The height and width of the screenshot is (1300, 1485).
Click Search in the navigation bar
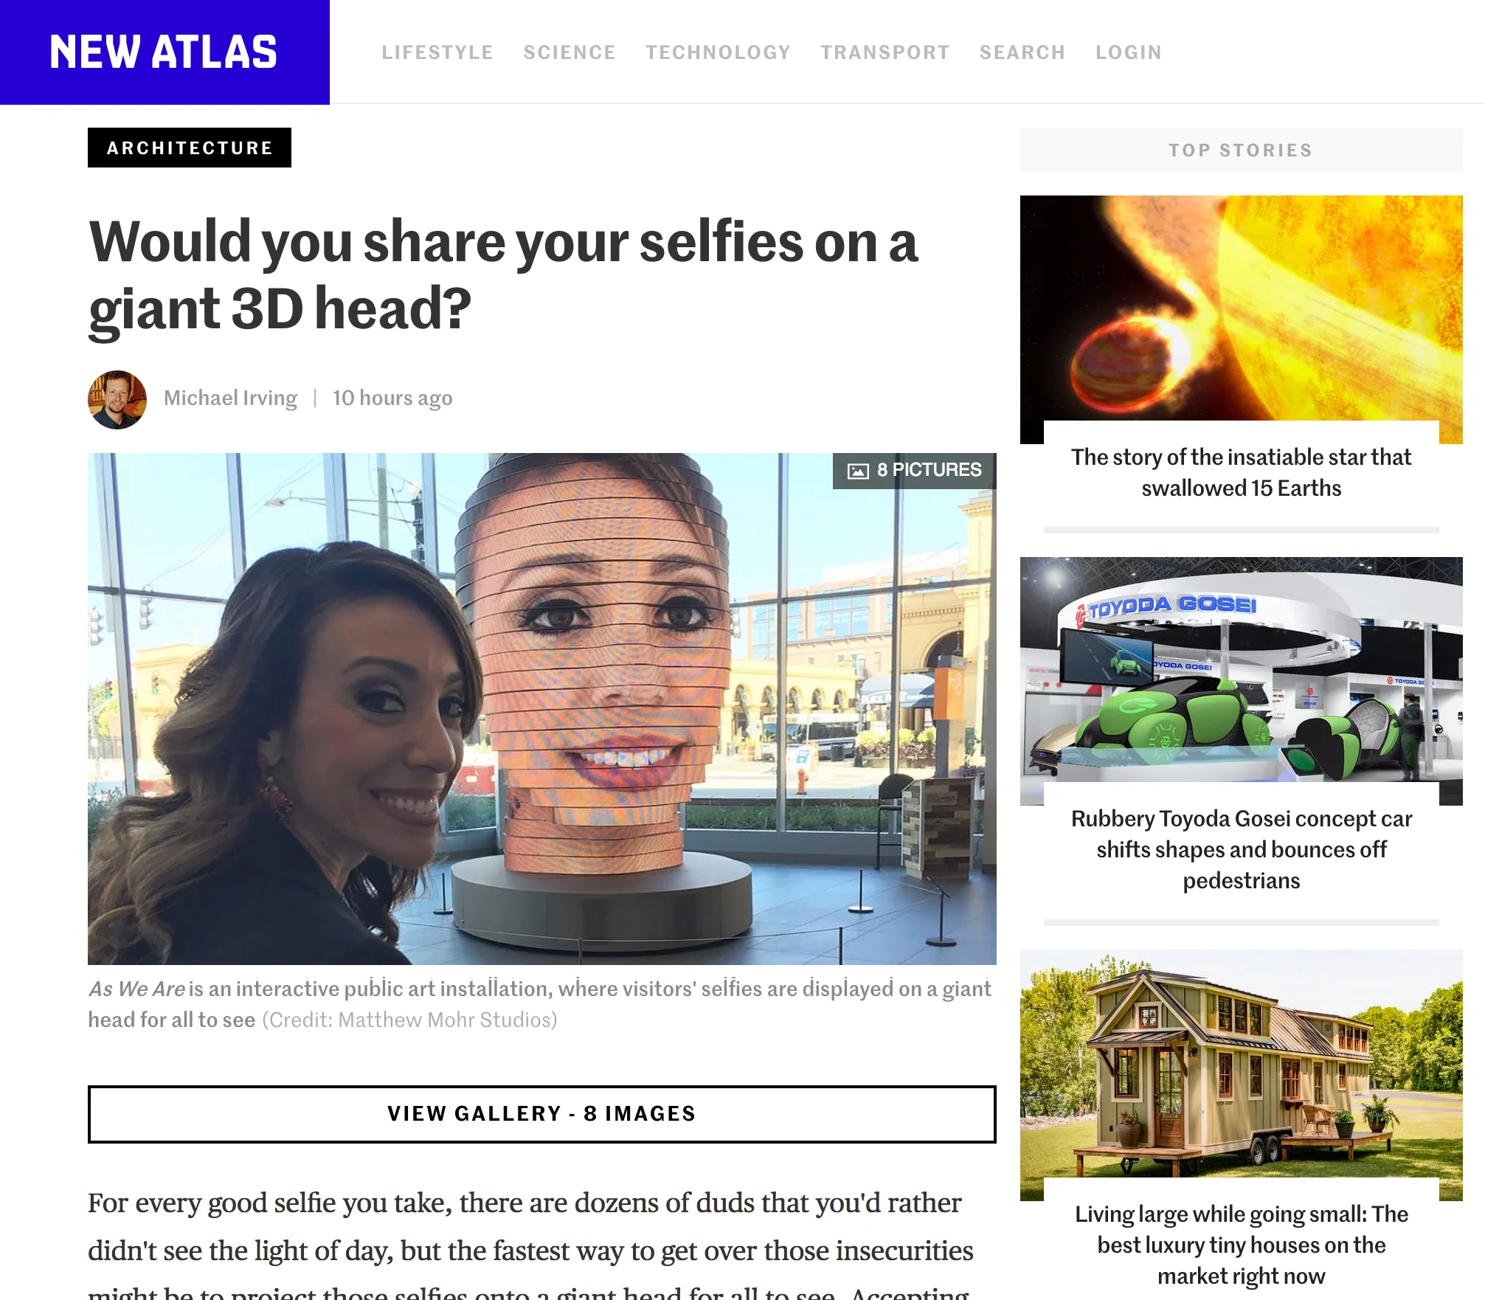click(x=1022, y=52)
